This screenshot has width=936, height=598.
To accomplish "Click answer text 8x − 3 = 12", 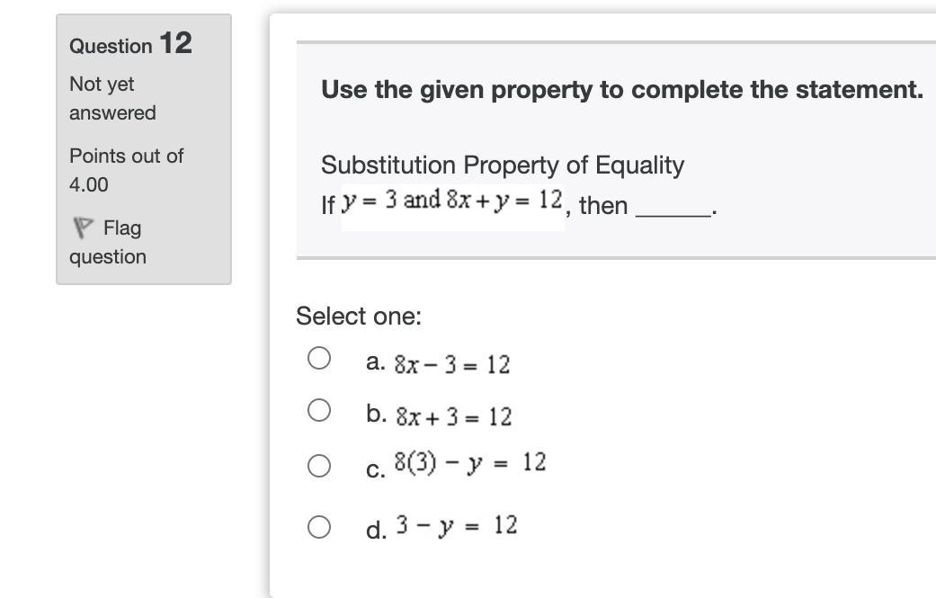I will tap(451, 365).
